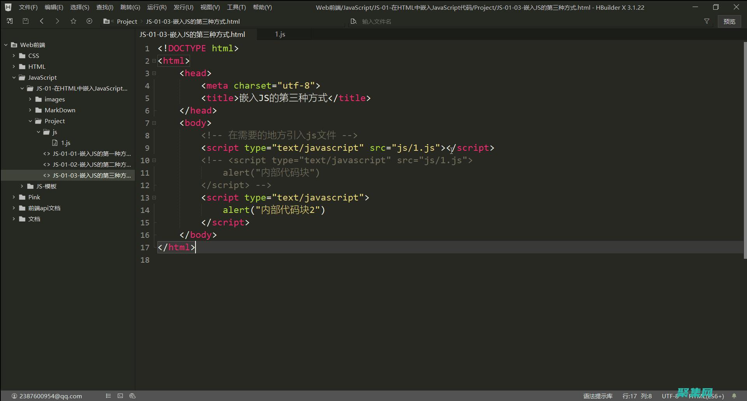
Task: Go forward with the right arrow
Action: [58, 21]
